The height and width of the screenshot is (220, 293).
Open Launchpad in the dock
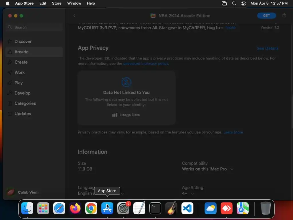43,208
